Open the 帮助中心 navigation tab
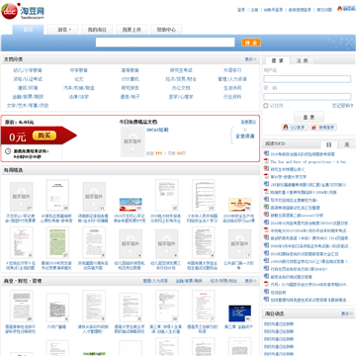356x356 pixels. click(166, 30)
